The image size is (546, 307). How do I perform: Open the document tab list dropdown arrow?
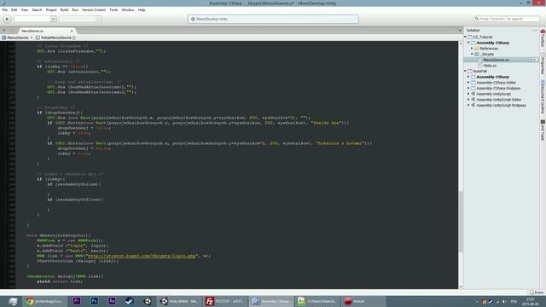(460, 31)
